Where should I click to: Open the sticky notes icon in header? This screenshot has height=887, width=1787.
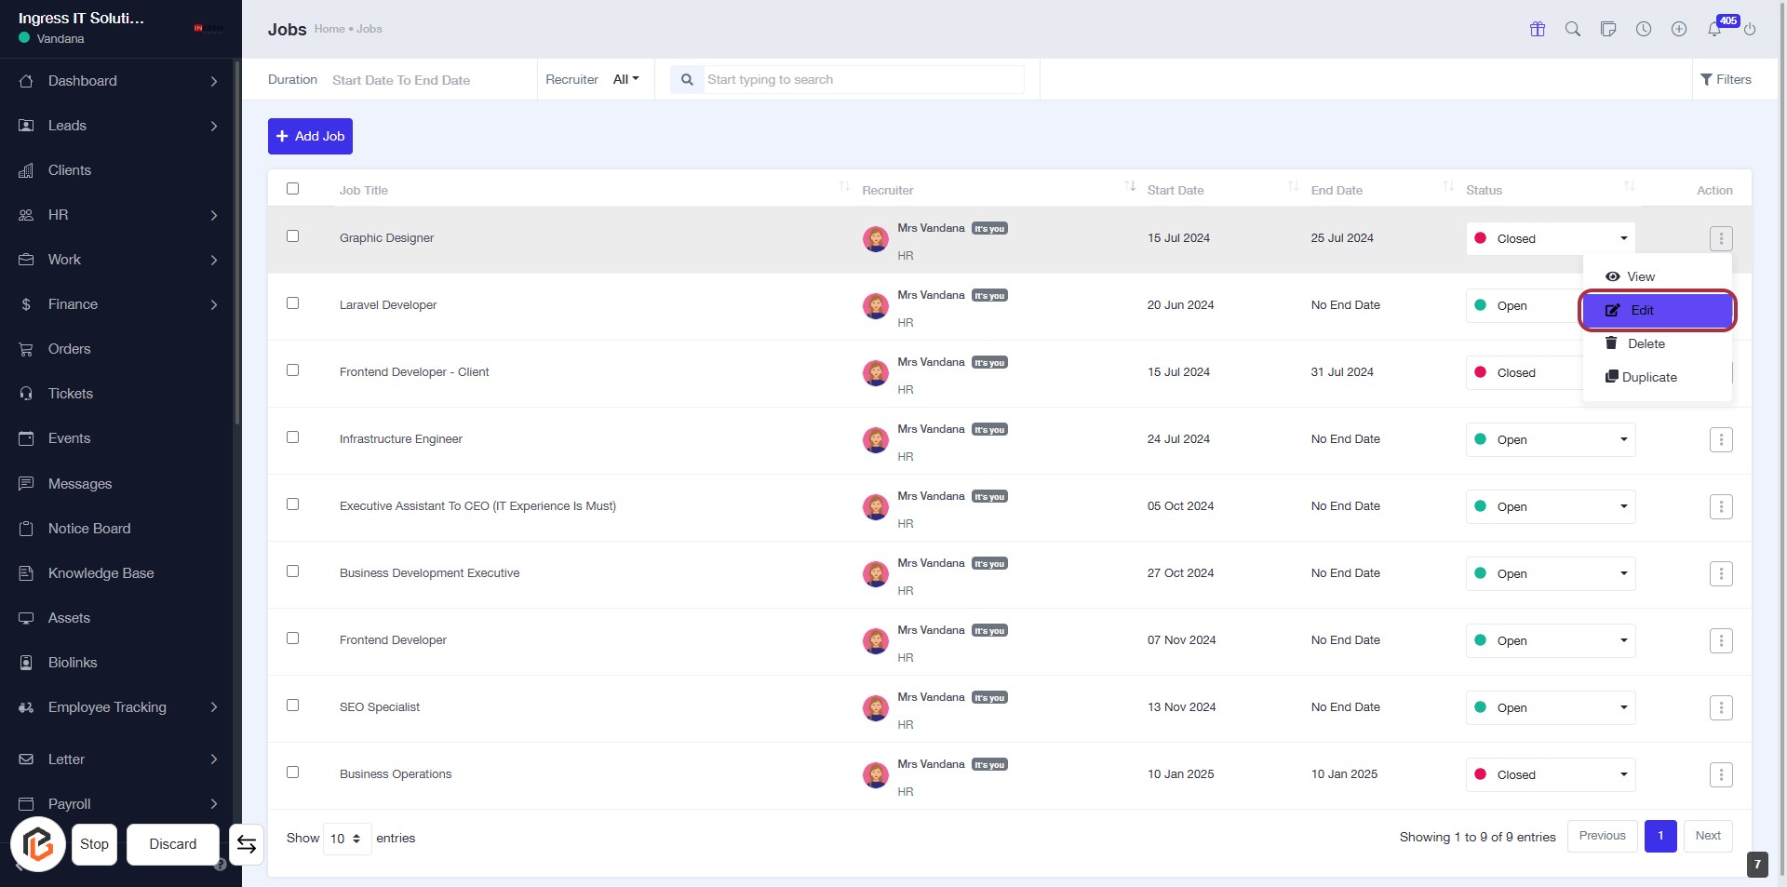point(1607,29)
